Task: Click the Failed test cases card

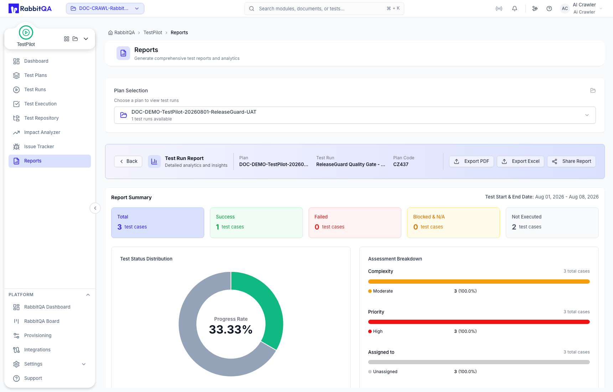Action: (x=355, y=223)
